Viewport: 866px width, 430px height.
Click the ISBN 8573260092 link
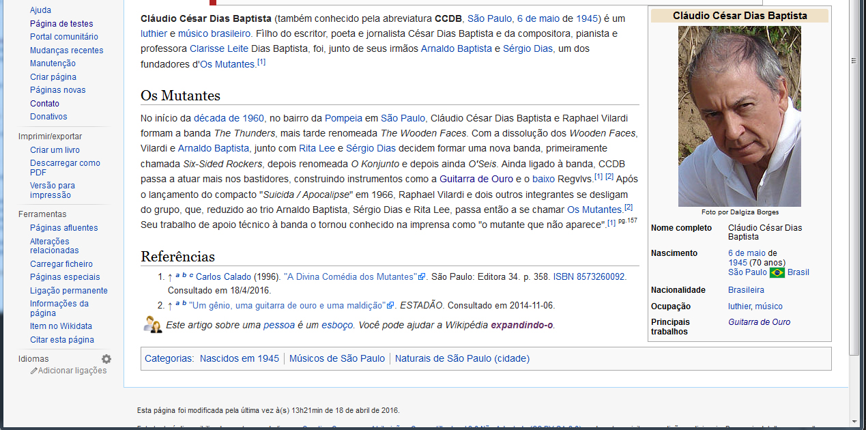pyautogui.click(x=588, y=277)
